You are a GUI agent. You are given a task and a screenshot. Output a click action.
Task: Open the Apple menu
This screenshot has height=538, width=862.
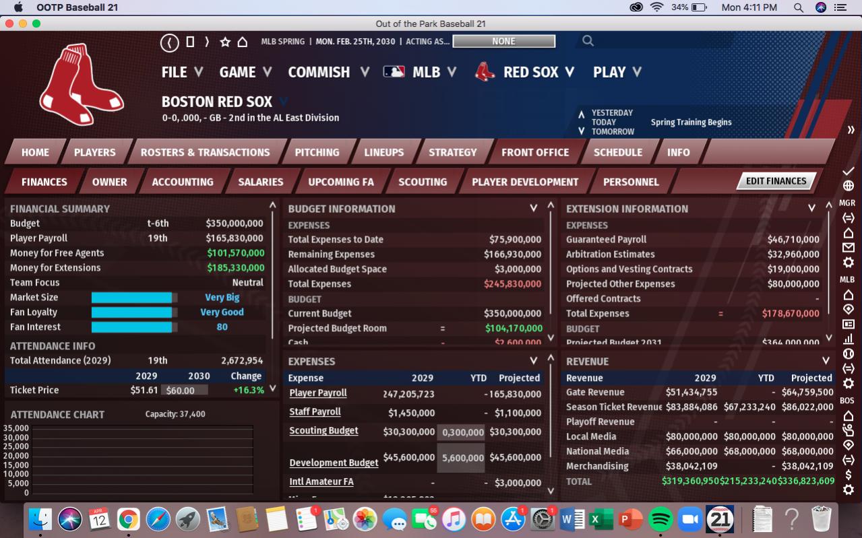tap(18, 7)
